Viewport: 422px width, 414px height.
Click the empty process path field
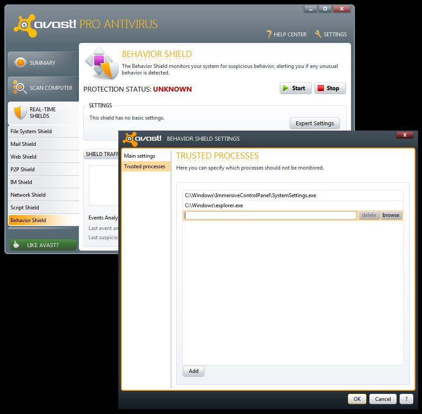pyautogui.click(x=270, y=215)
